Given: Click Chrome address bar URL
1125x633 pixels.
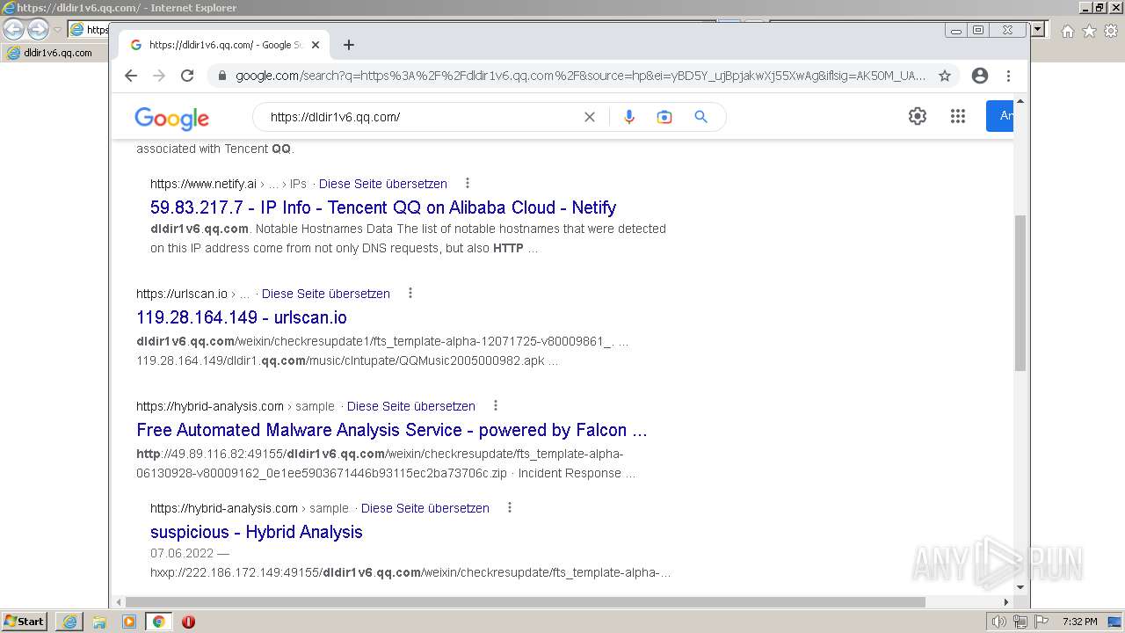Looking at the screenshot, I should (x=580, y=76).
